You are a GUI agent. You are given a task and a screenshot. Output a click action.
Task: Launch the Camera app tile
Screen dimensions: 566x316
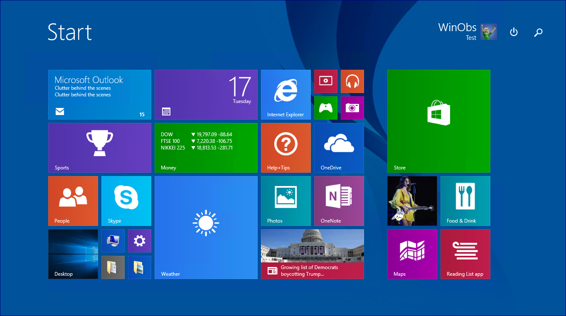tap(352, 108)
